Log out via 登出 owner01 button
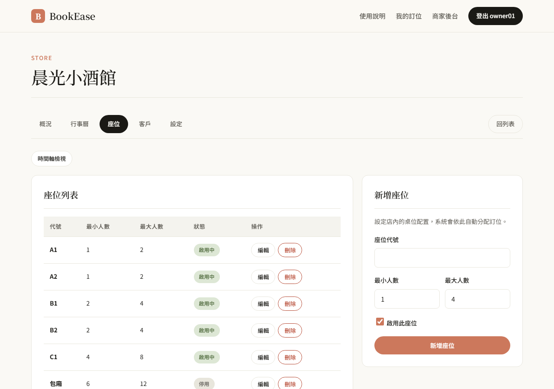The width and height of the screenshot is (554, 389). tap(496, 16)
